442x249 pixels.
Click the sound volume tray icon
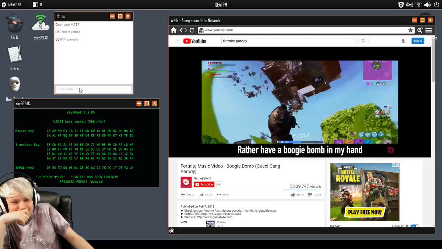(x=427, y=4)
